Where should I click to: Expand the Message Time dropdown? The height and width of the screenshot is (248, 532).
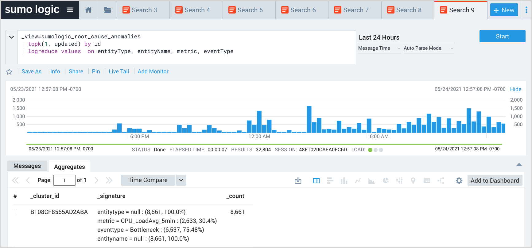(x=379, y=48)
